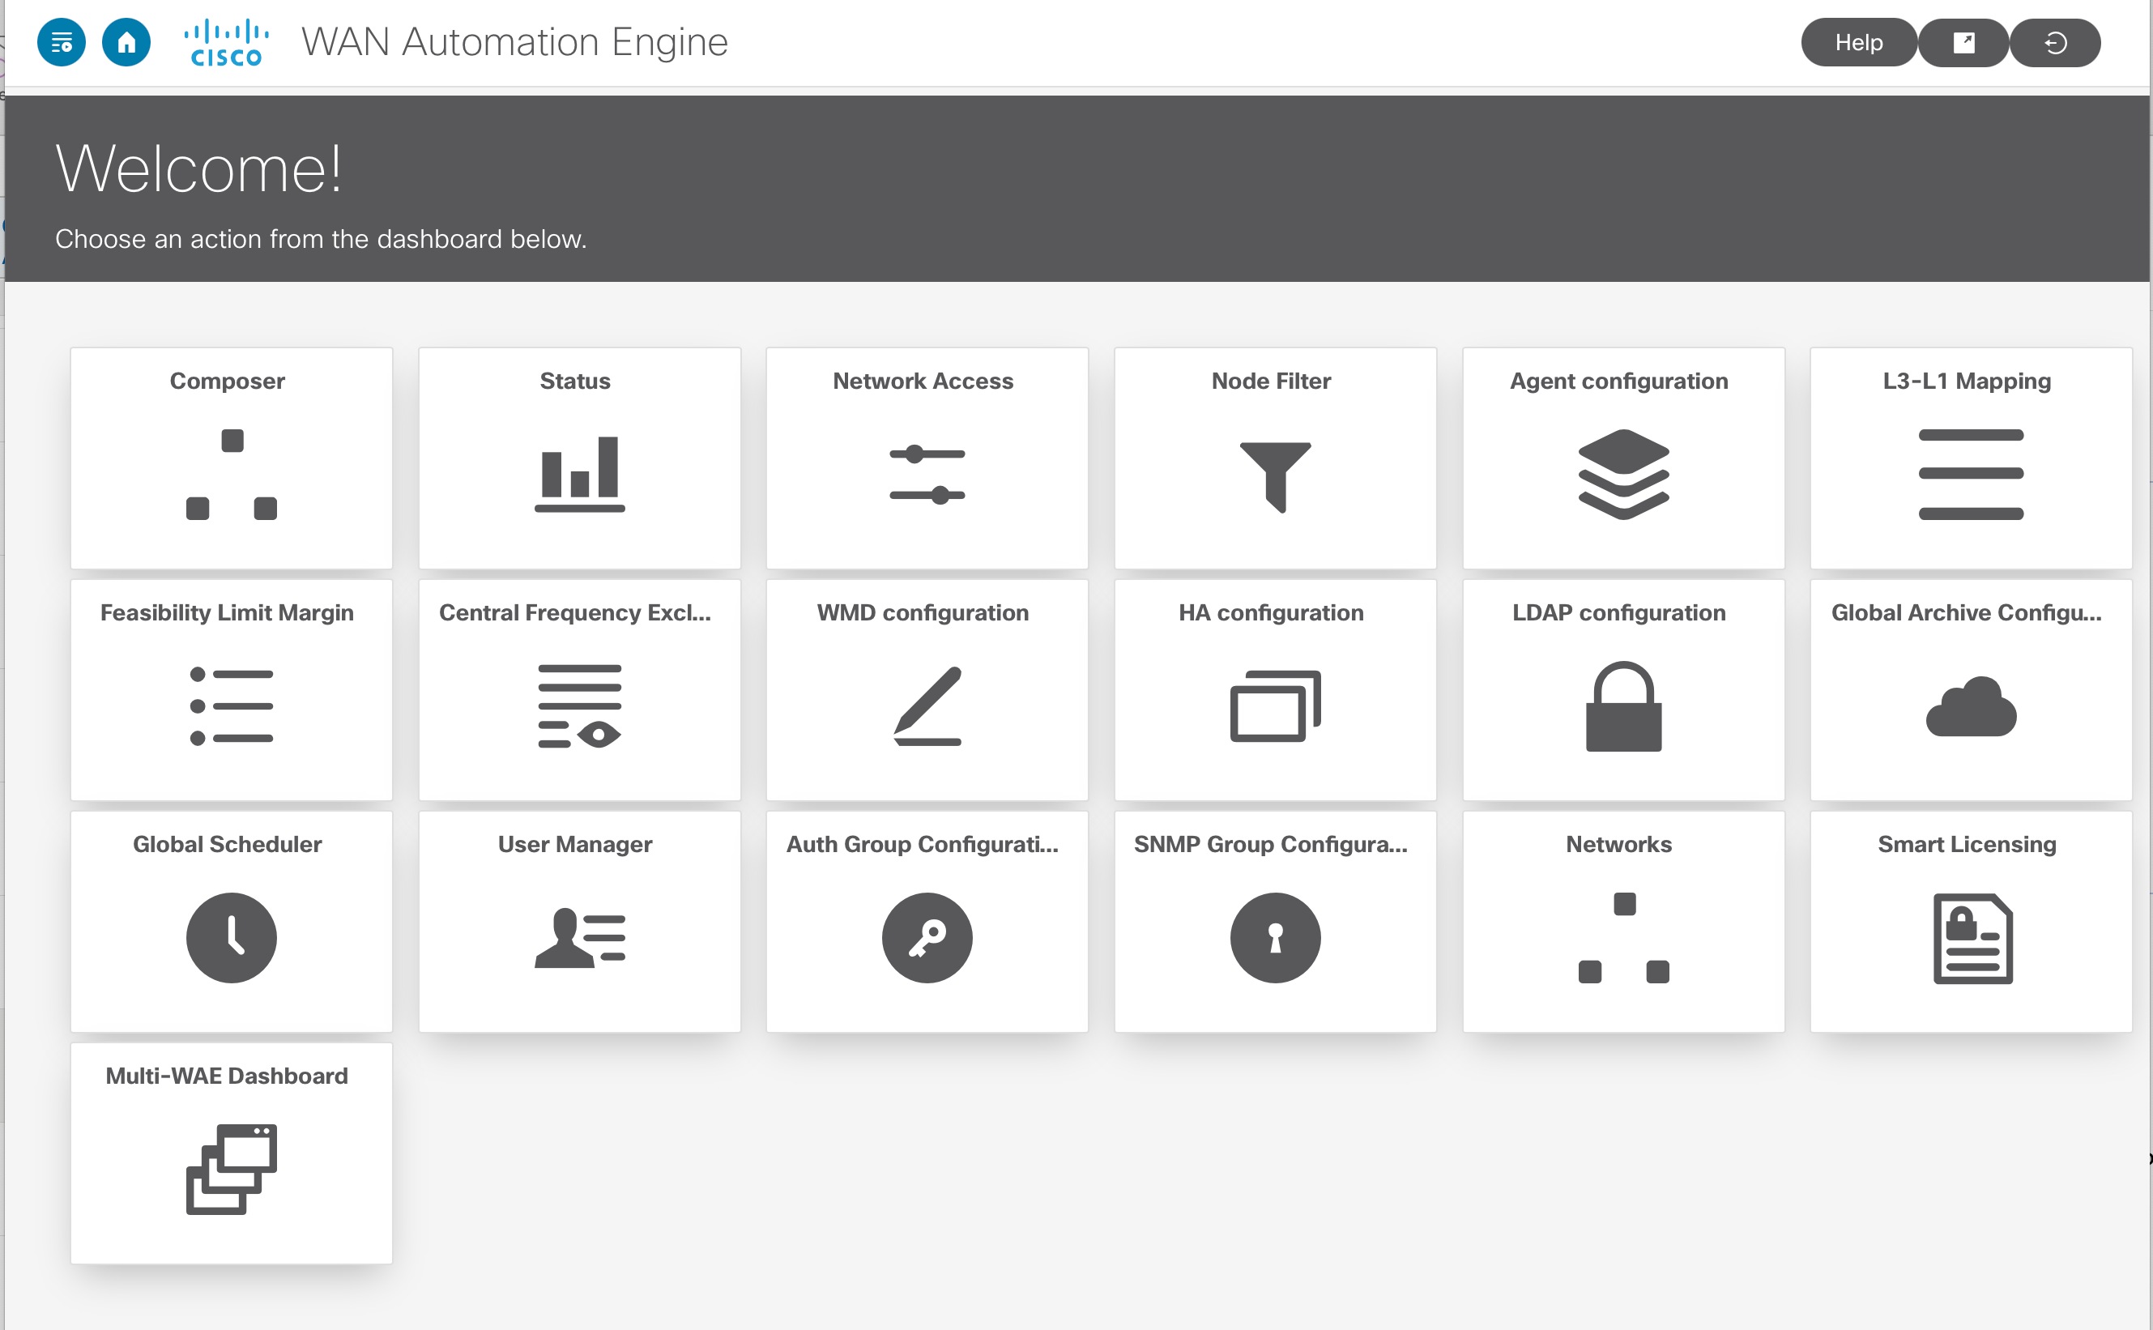Click the LDAP configuration lock icon
Viewport: 2153px width, 1330px height.
[1622, 706]
